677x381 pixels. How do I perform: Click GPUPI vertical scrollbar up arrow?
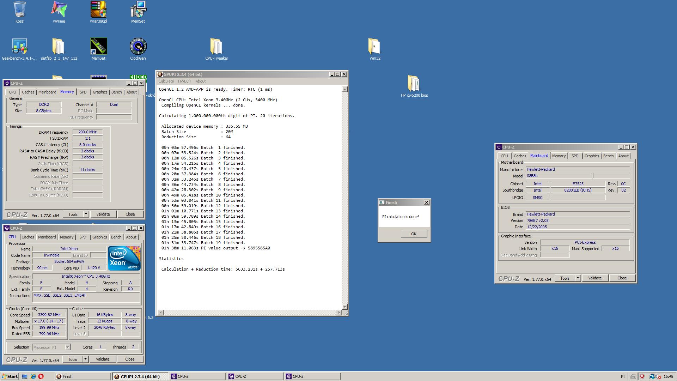click(x=345, y=89)
